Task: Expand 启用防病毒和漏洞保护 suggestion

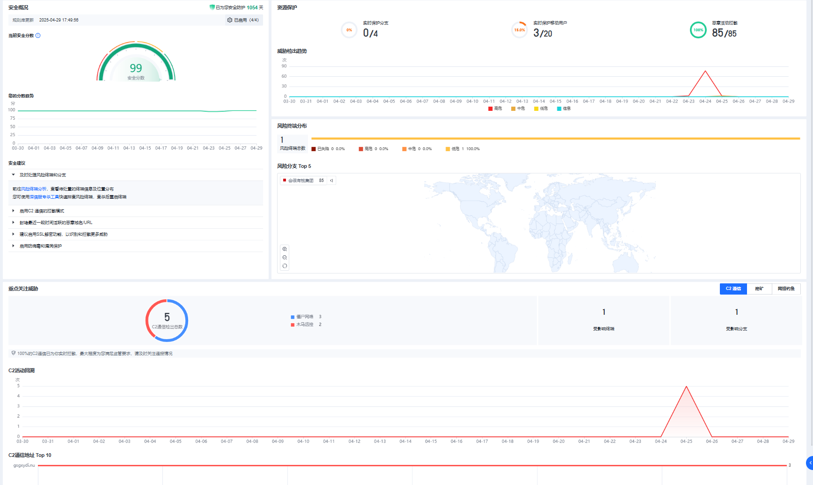Action: (14, 246)
